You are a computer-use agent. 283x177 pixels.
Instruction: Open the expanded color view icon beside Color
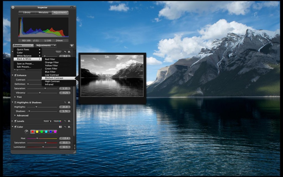(x=61, y=127)
